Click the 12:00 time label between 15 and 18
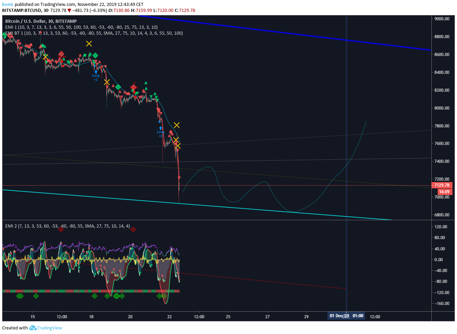 (x=62, y=317)
